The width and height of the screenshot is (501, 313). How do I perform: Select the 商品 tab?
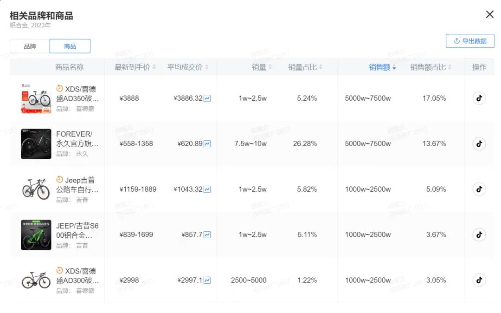pos(70,46)
